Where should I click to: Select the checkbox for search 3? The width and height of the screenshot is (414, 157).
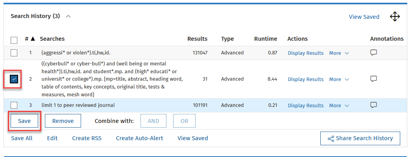click(x=14, y=105)
